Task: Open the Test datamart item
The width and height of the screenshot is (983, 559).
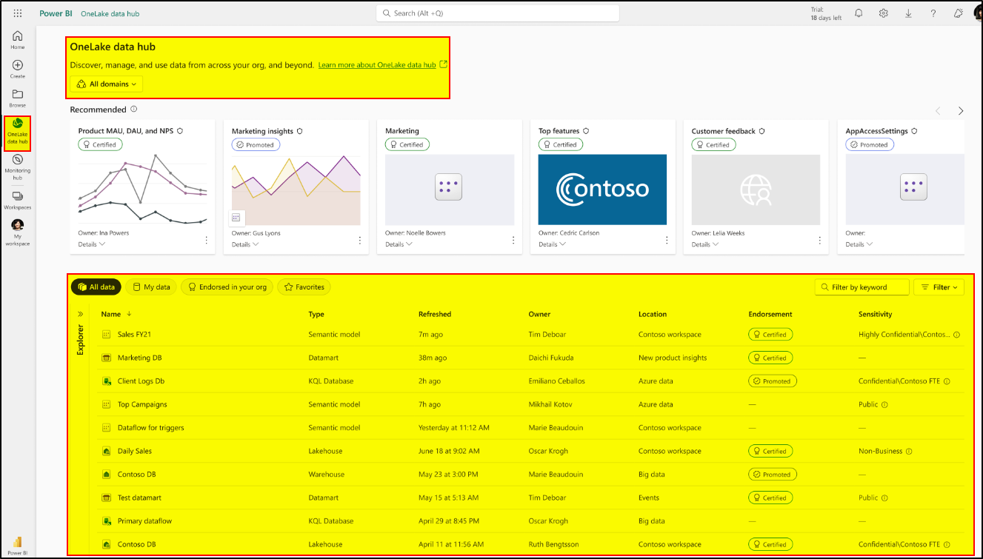Action: point(139,498)
